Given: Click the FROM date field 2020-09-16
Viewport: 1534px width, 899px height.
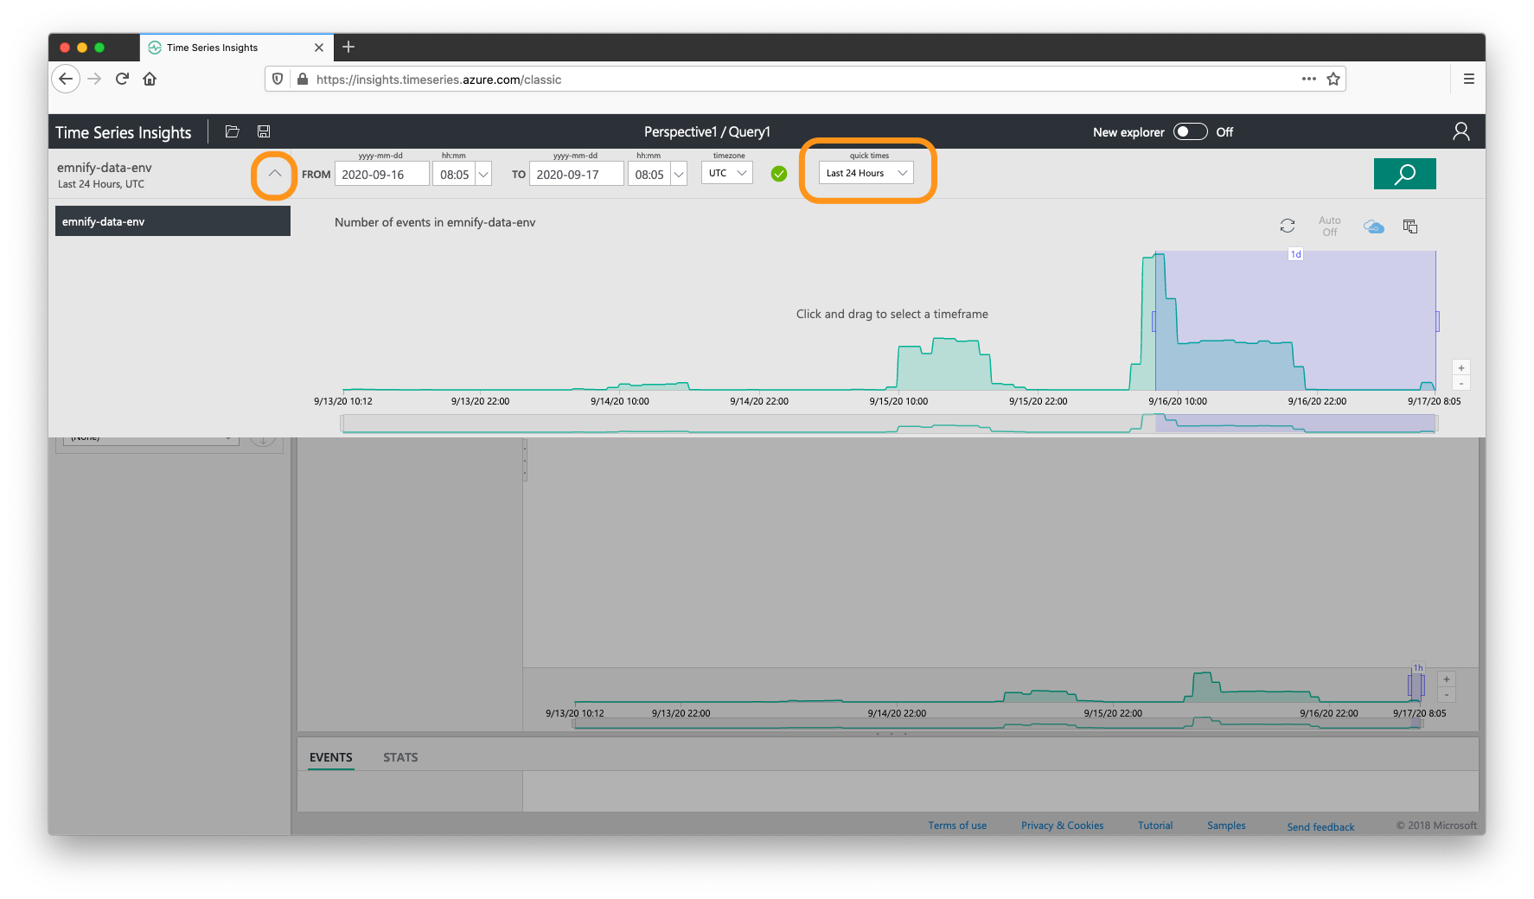Looking at the screenshot, I should (x=381, y=174).
